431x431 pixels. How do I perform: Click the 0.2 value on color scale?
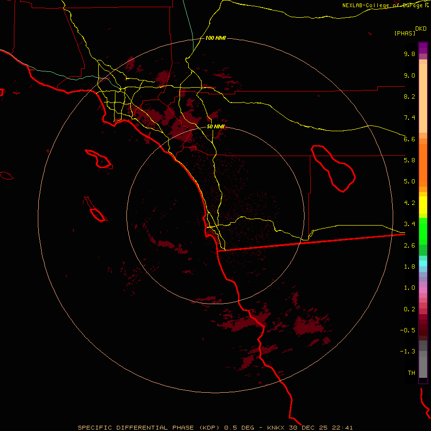pyautogui.click(x=409, y=309)
